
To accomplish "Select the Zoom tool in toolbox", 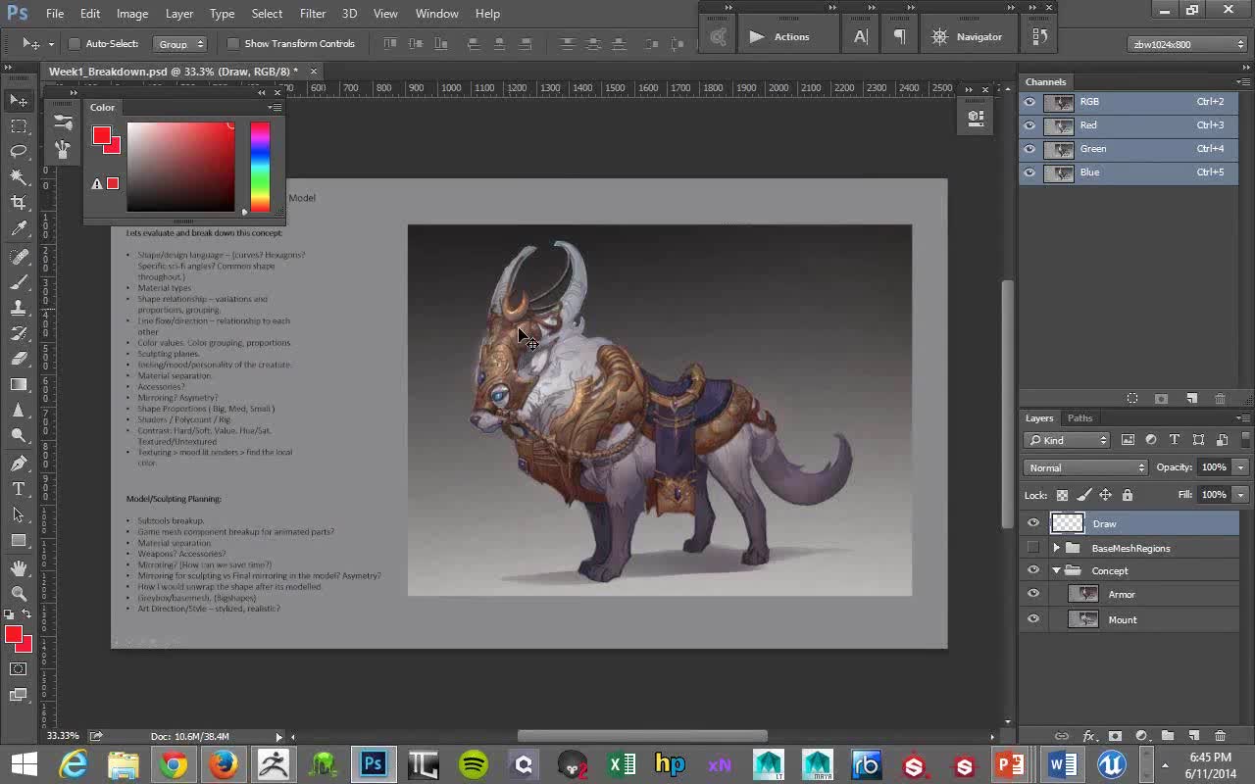I will (x=19, y=594).
